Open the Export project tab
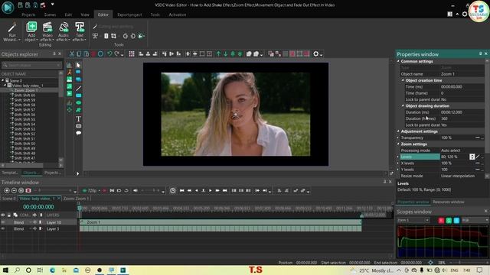490x275 pixels. (x=129, y=15)
